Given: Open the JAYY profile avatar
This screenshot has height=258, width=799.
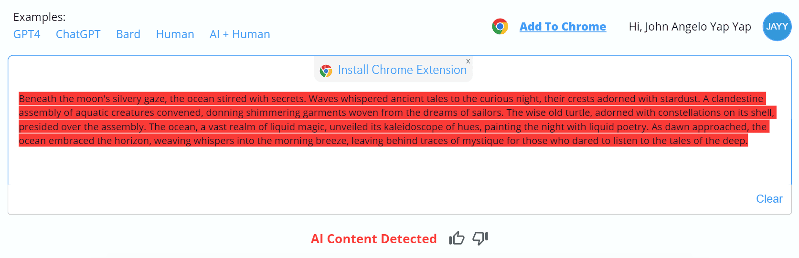Looking at the screenshot, I should point(777,27).
